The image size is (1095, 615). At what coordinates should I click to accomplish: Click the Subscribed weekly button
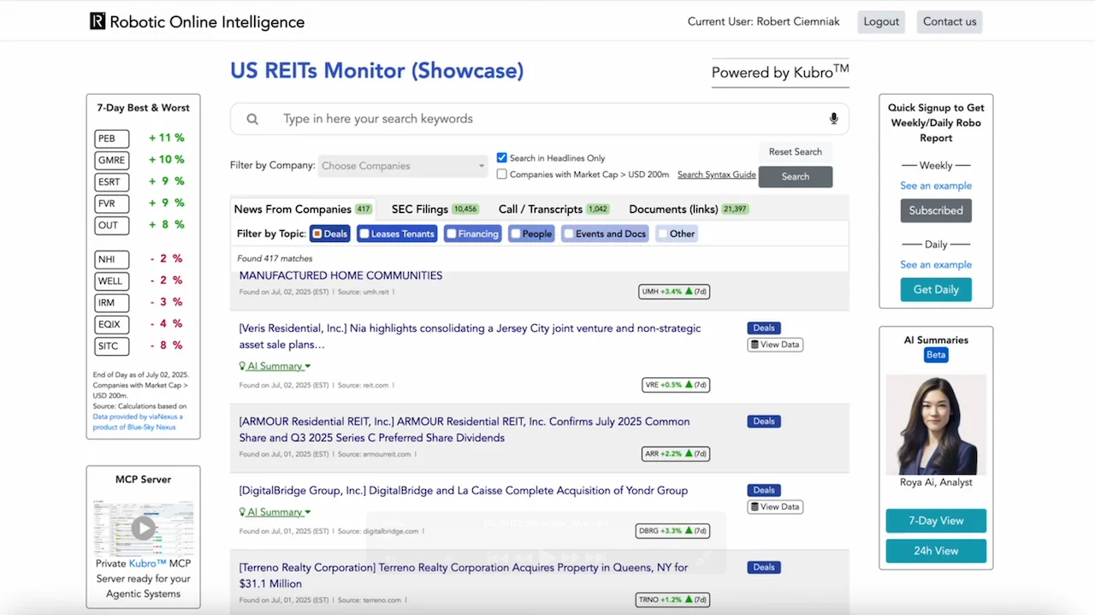pyautogui.click(x=936, y=210)
